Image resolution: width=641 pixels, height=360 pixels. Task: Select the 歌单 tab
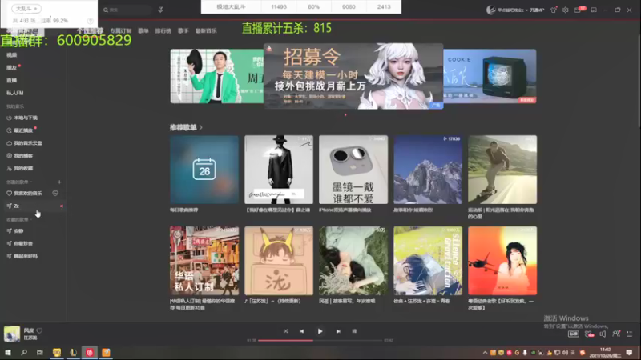(x=143, y=30)
